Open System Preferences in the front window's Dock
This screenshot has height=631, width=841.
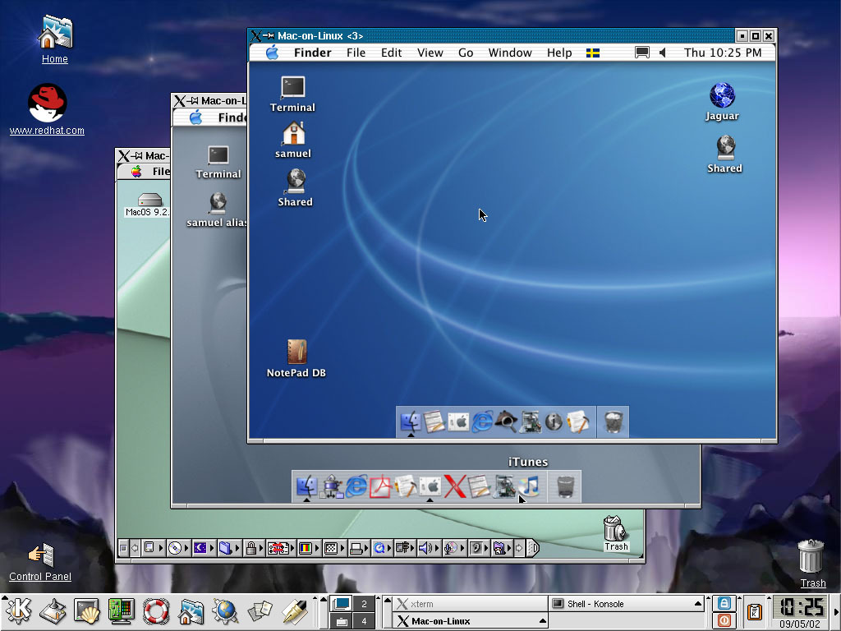coord(458,421)
